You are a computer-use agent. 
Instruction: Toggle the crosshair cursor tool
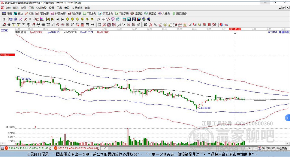[x=103, y=19]
